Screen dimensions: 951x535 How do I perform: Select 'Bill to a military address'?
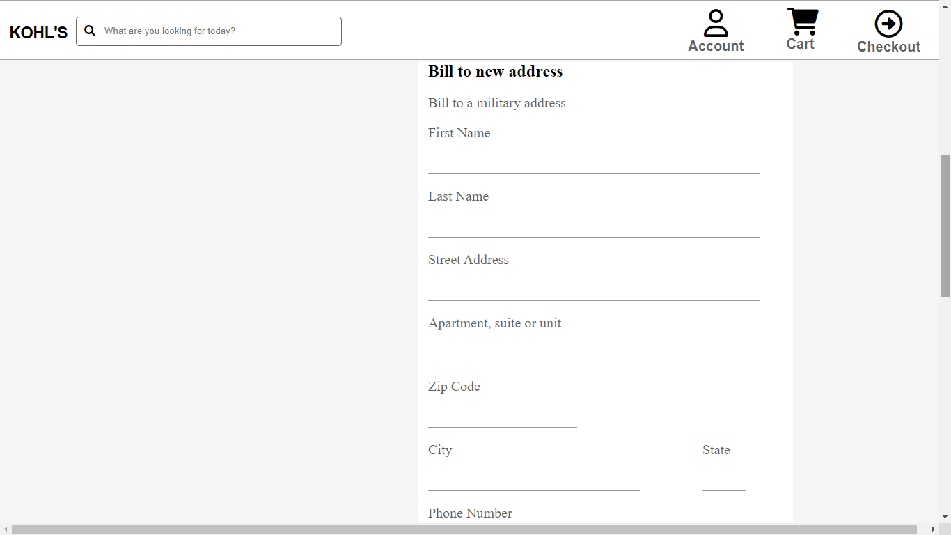tap(496, 103)
